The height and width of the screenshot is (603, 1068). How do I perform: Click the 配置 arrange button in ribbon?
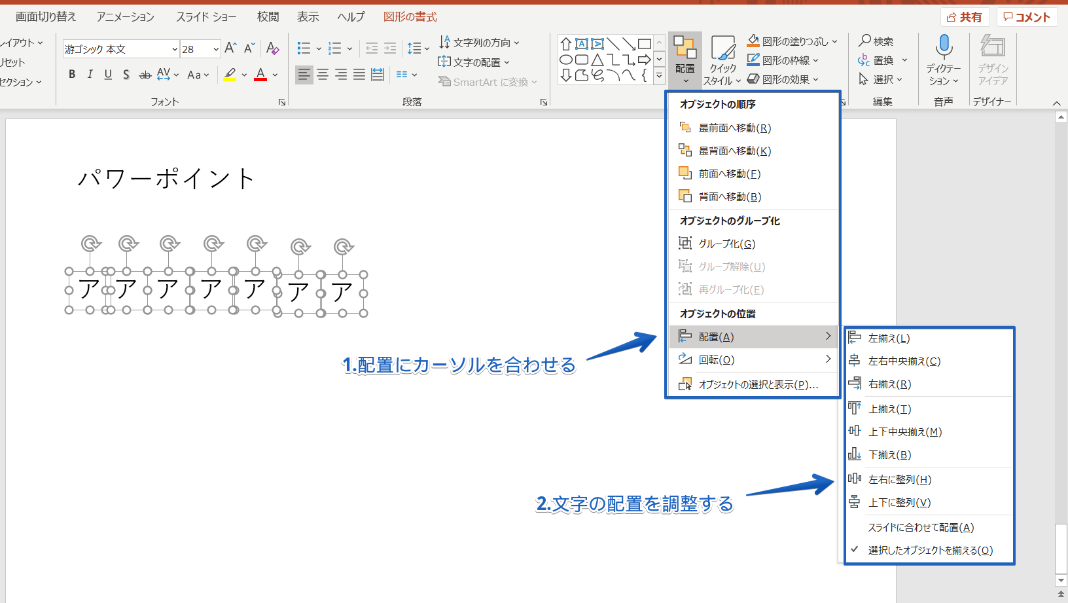685,60
